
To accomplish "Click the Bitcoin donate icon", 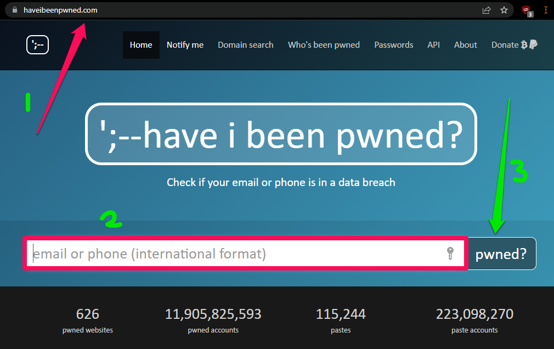I will [524, 45].
